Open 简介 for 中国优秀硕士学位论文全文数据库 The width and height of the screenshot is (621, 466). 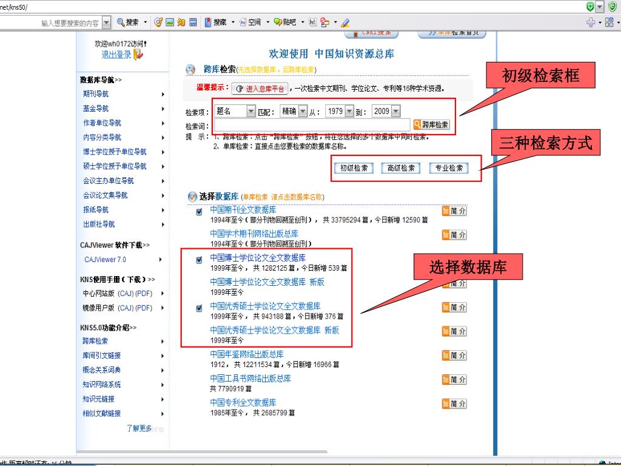click(454, 307)
